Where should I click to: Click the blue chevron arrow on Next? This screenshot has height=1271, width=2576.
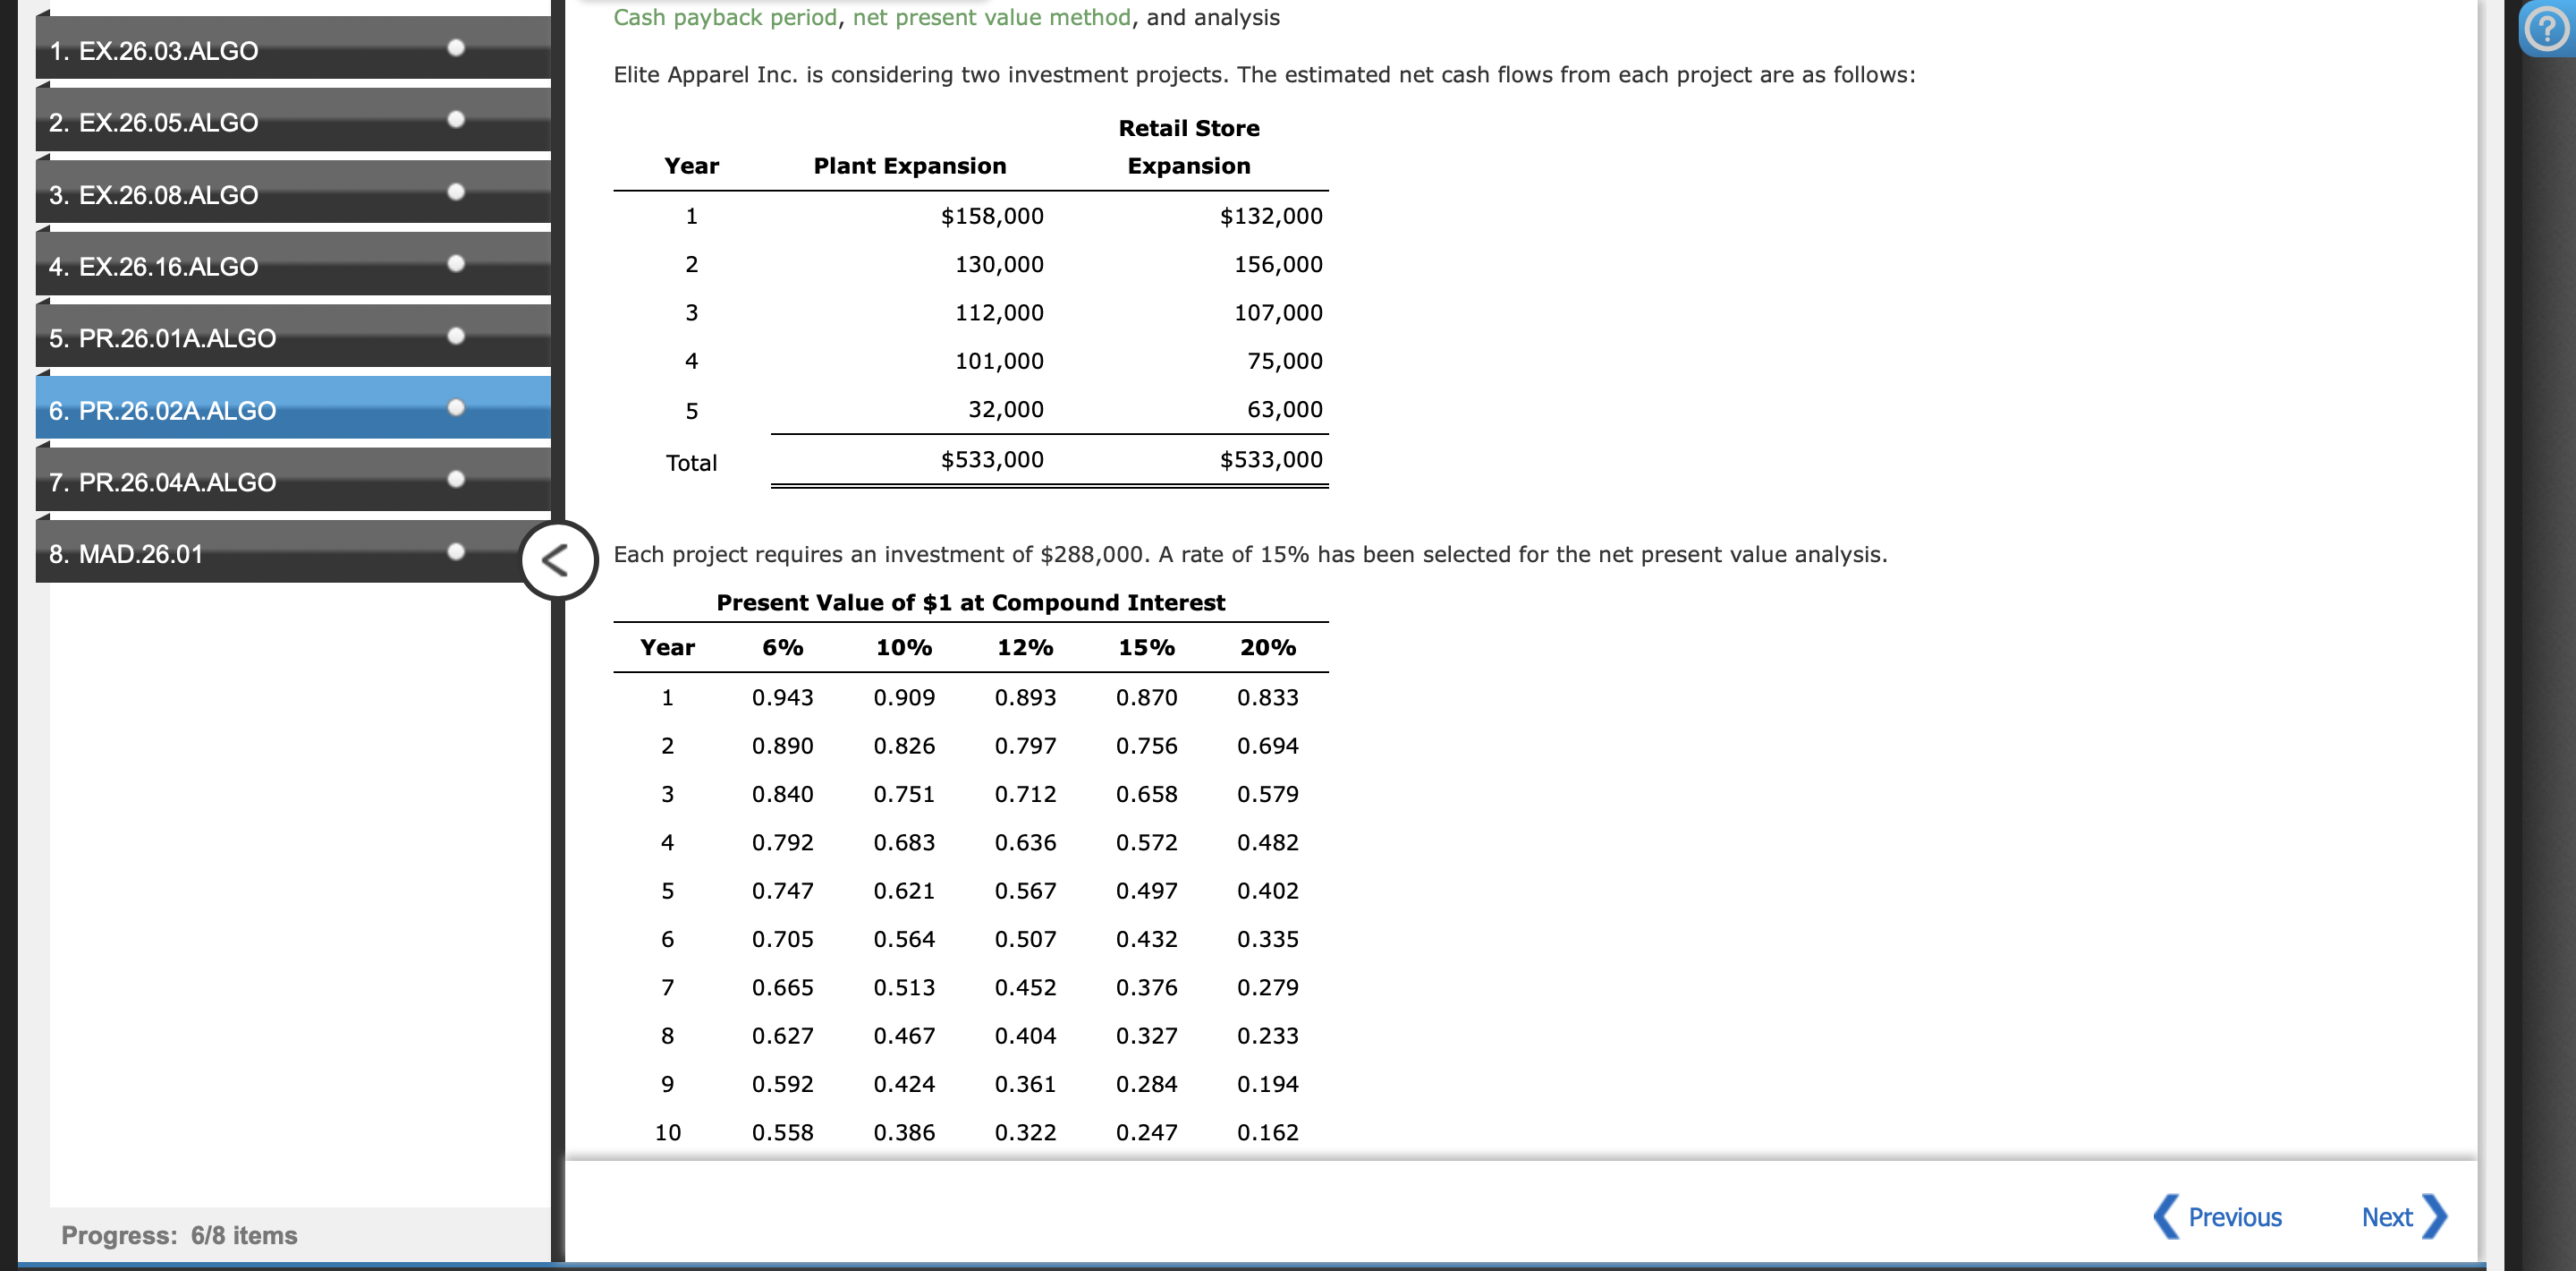pyautogui.click(x=2434, y=1217)
